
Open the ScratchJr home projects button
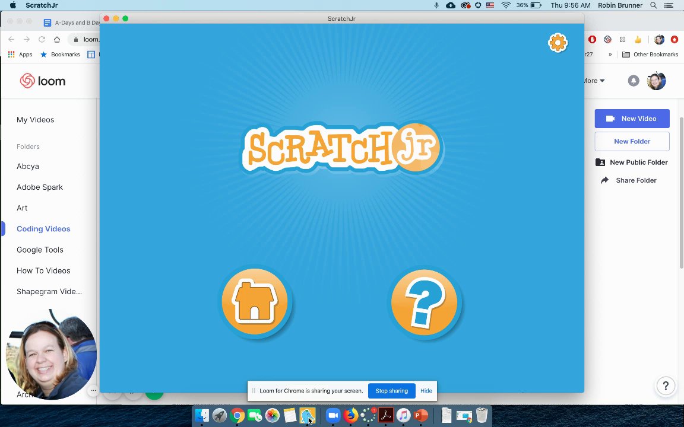255,301
